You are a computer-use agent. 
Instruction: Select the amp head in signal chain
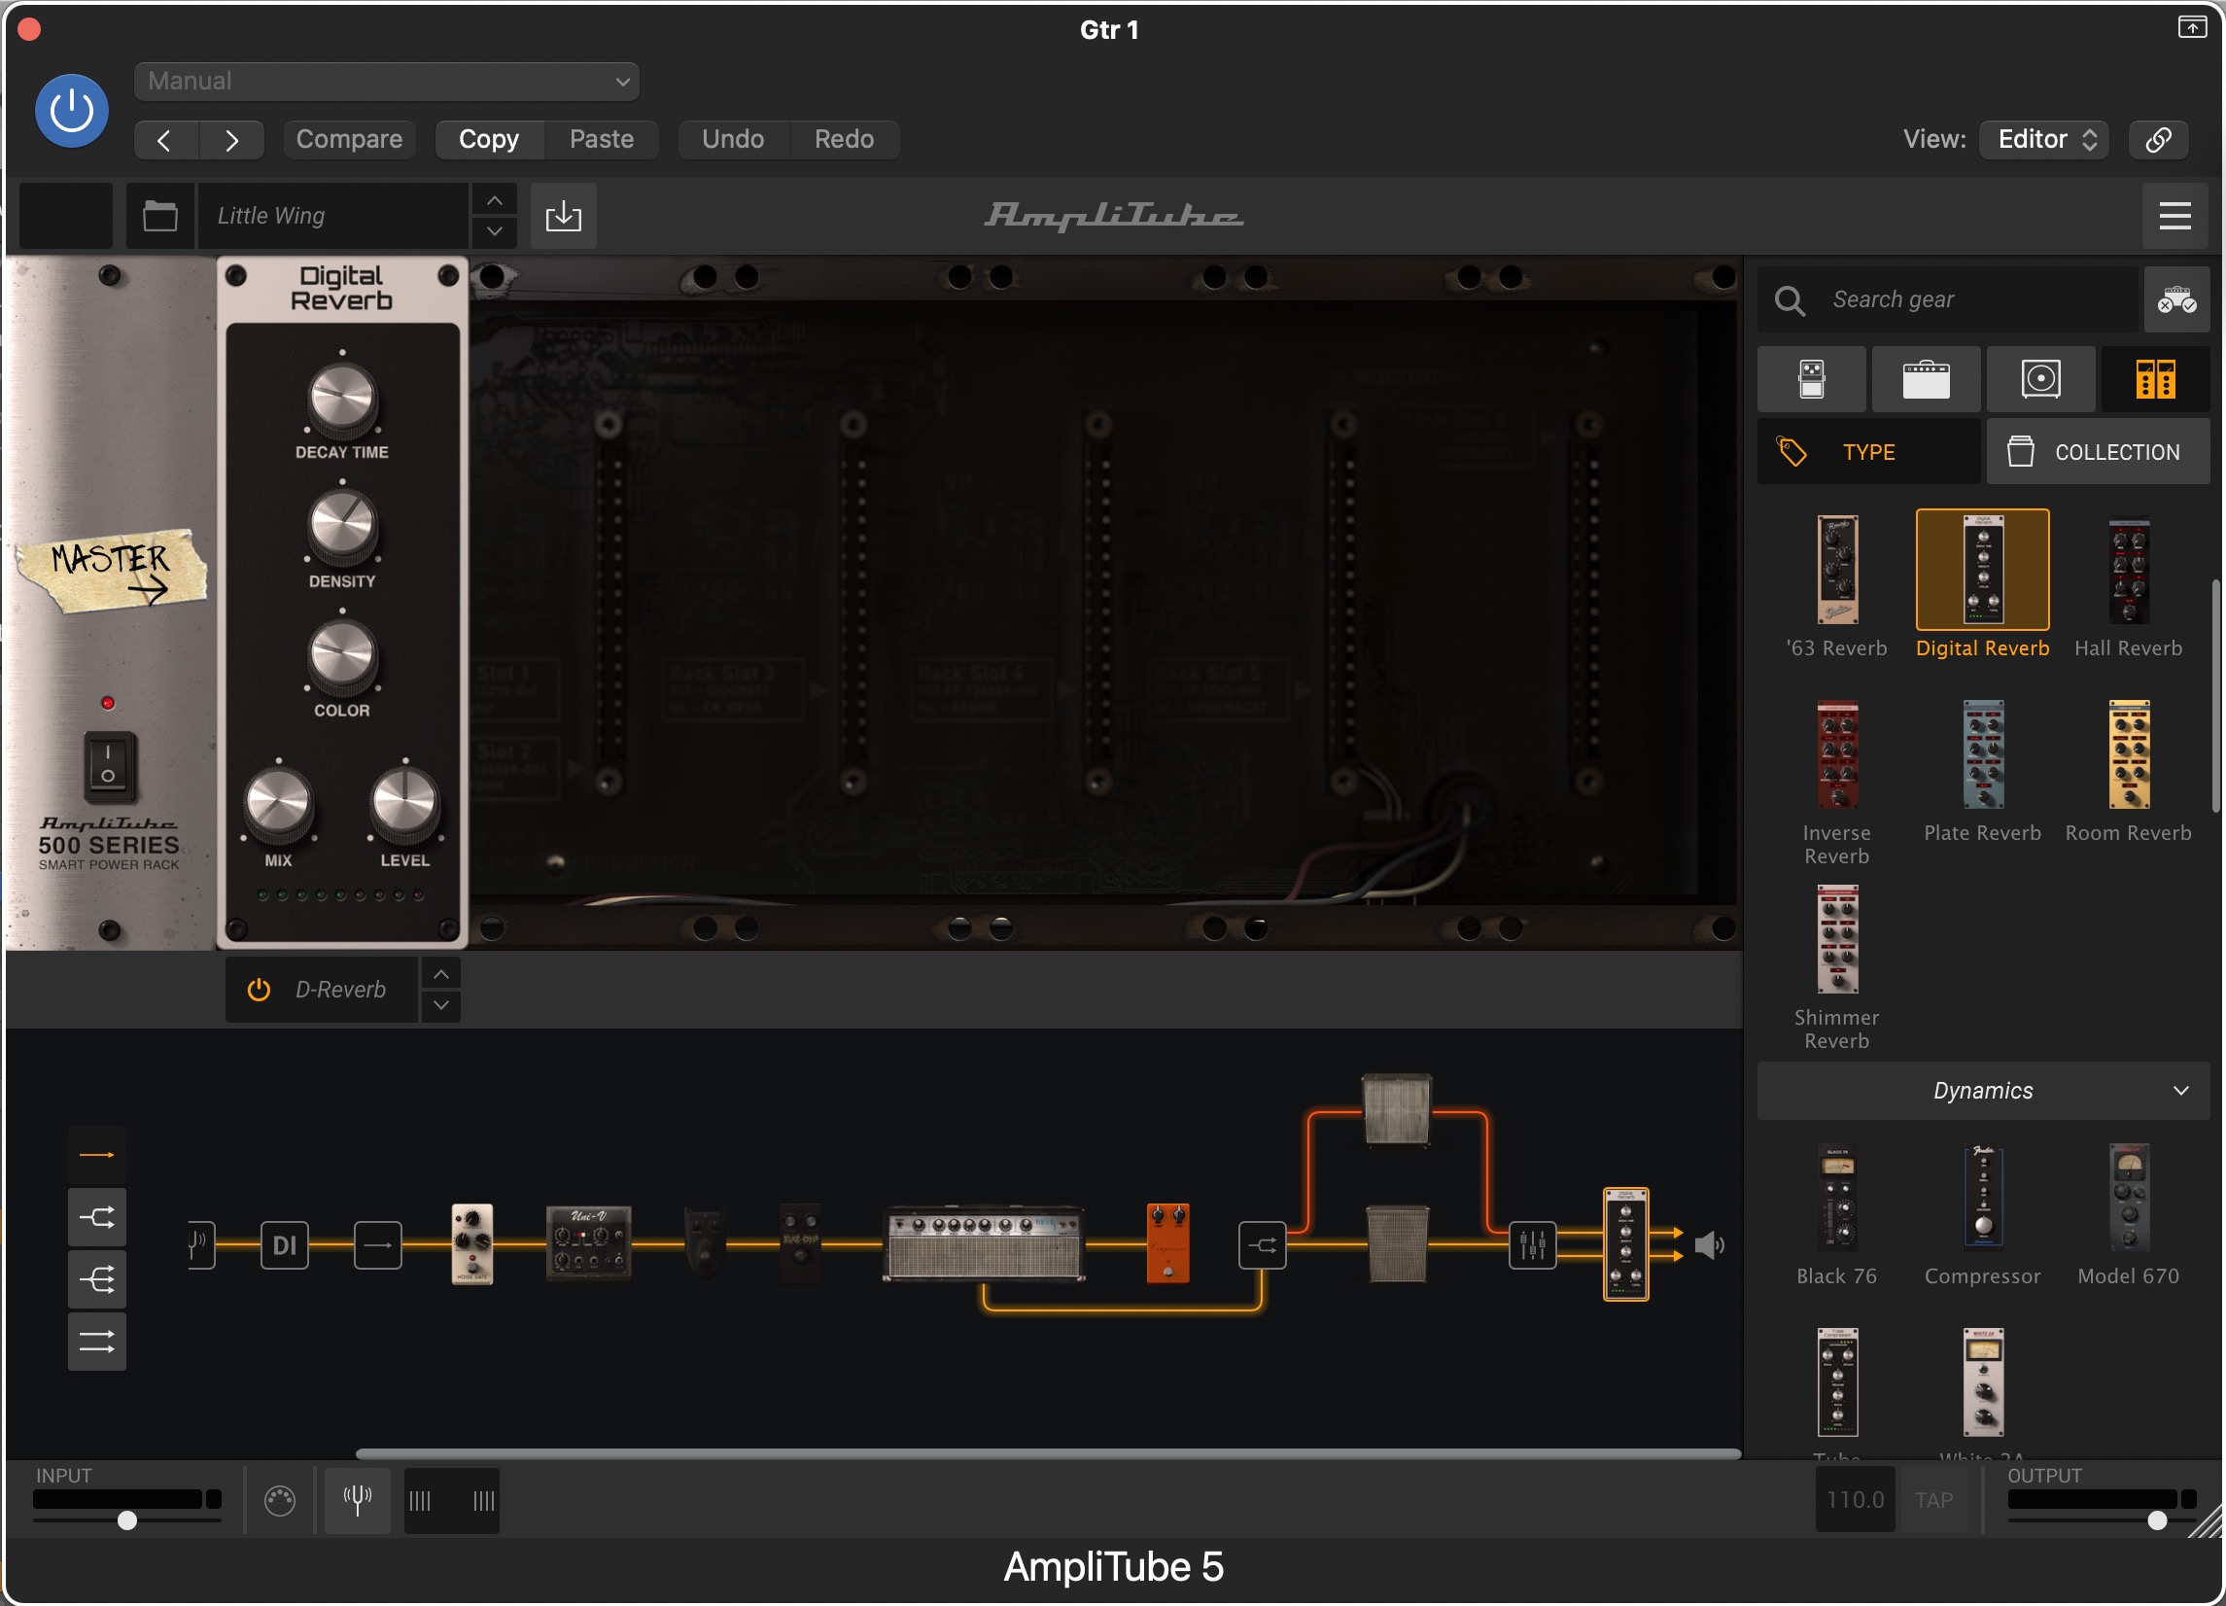pyautogui.click(x=984, y=1243)
